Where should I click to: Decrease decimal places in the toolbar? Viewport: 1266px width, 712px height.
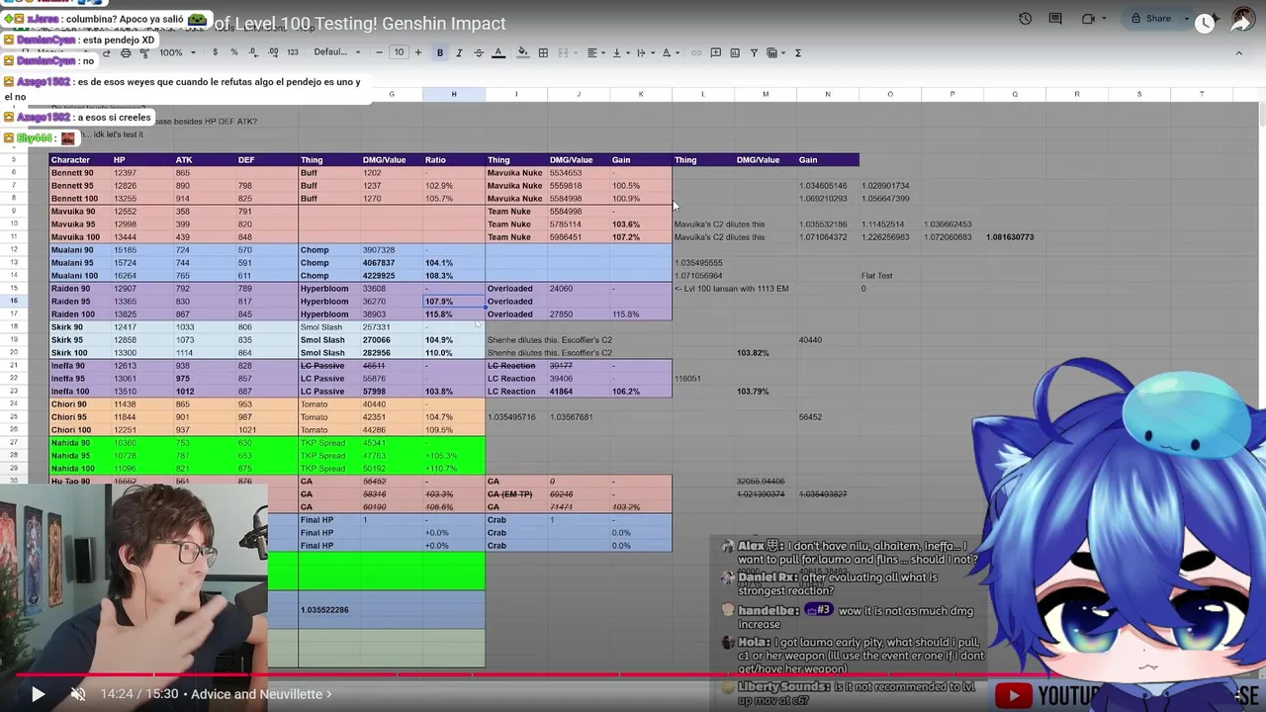253,52
